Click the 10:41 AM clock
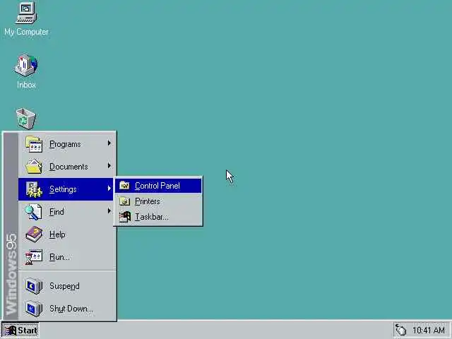This screenshot has height=339, width=452. point(429,330)
